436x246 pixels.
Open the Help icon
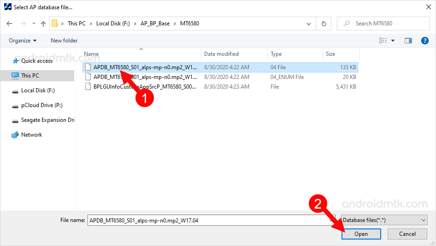[424, 41]
